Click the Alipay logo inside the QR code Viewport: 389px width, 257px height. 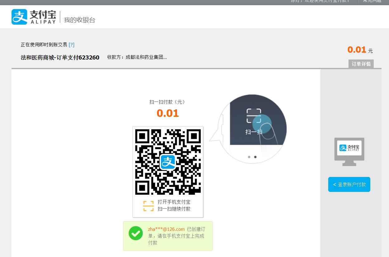(x=168, y=162)
